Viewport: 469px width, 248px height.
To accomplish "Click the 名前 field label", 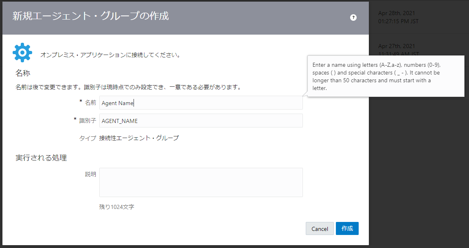I will click(90, 103).
